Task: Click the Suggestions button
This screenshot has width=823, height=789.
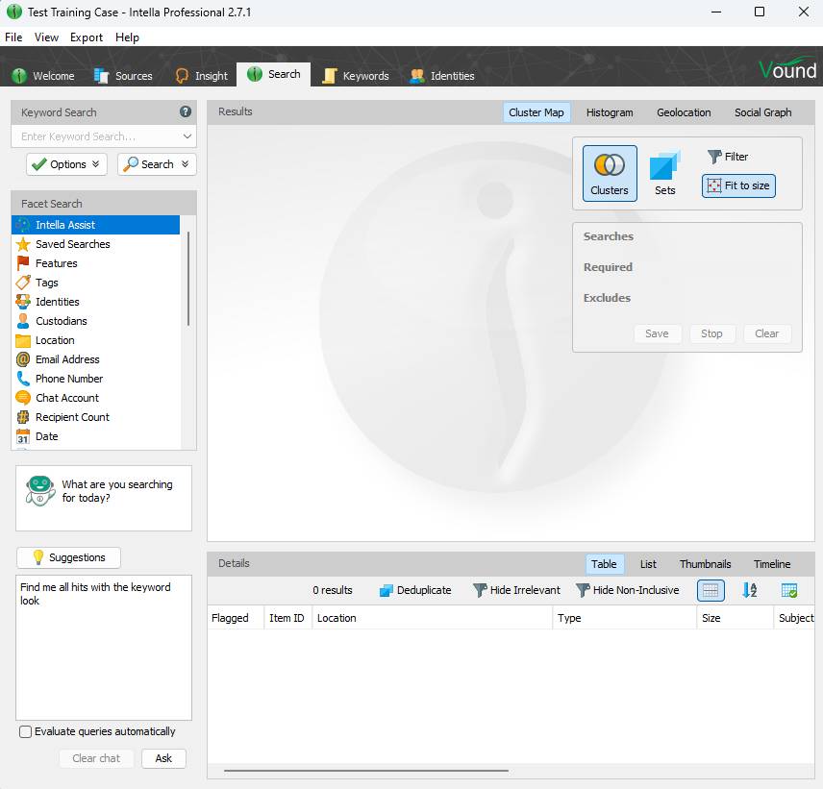Action: tap(69, 557)
